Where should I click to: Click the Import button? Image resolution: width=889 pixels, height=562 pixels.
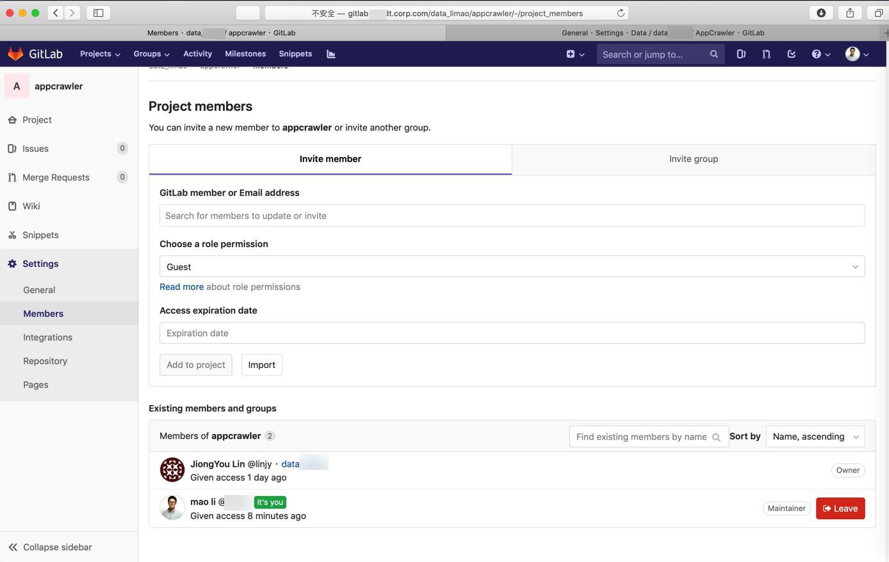(261, 365)
